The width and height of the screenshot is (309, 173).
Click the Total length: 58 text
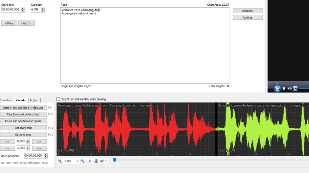pyautogui.click(x=219, y=86)
